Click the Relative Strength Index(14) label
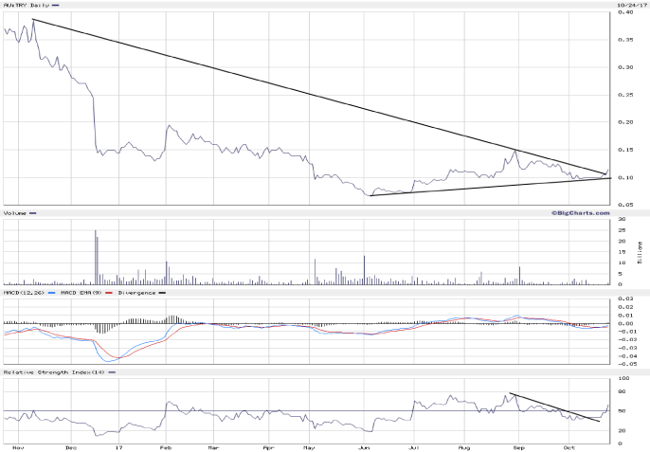Viewport: 650px width, 452px height. click(x=51, y=372)
